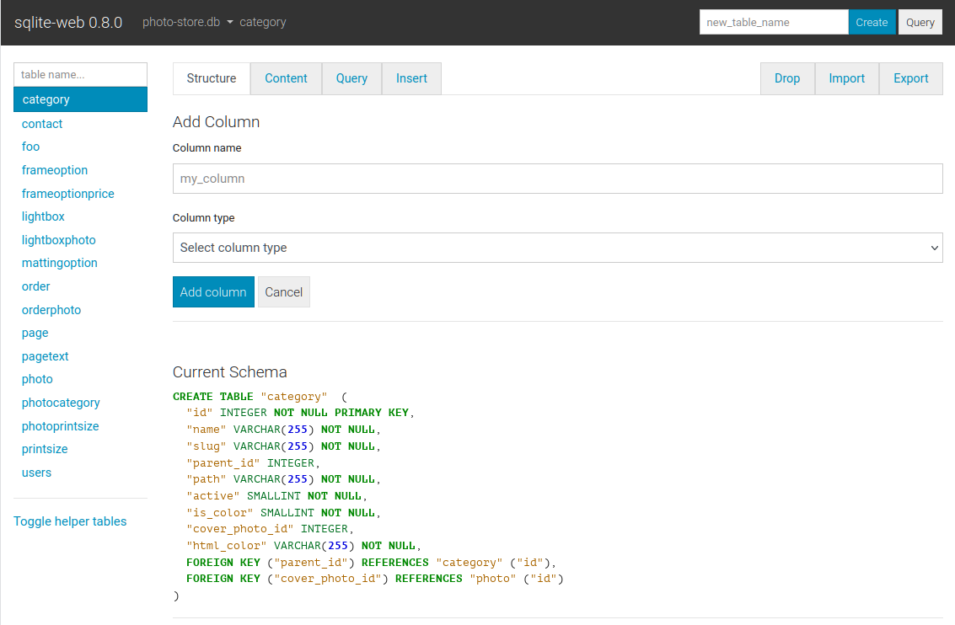
Task: Open the contact table
Action: click(42, 124)
